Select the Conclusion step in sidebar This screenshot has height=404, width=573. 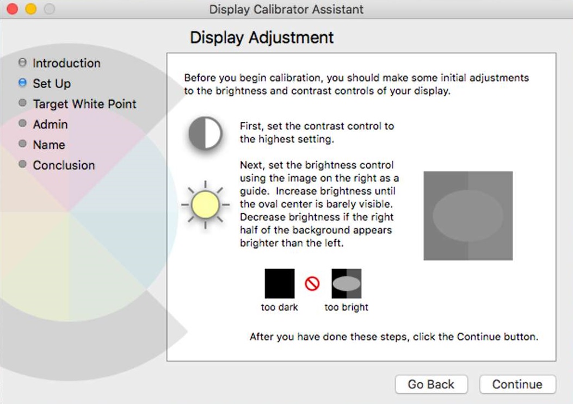click(64, 165)
